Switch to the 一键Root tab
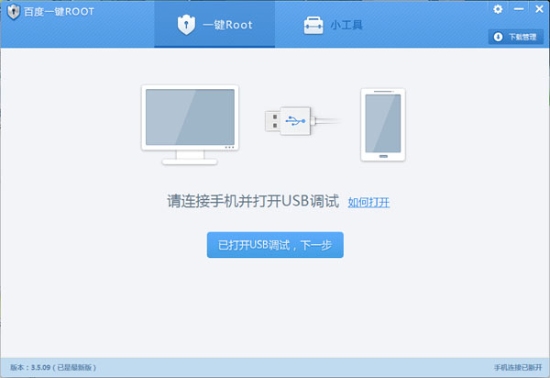Screen dimensions: 550x378 click(214, 25)
